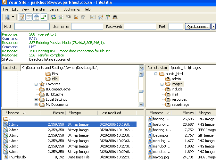Screen dimensions: 216x160
Task: Open Quickconnect history dropdown arrow
Action: click(x=213, y=27)
